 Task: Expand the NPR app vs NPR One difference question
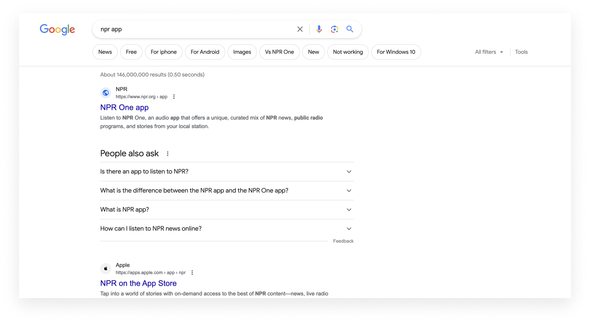(x=227, y=191)
